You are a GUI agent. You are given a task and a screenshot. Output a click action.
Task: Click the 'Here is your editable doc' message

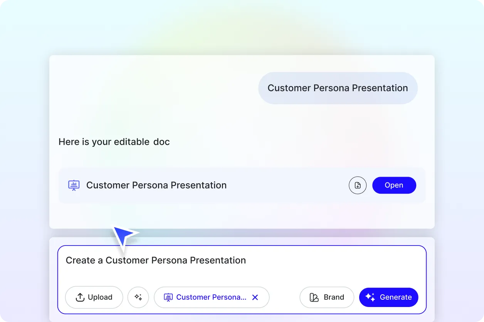pyautogui.click(x=114, y=141)
